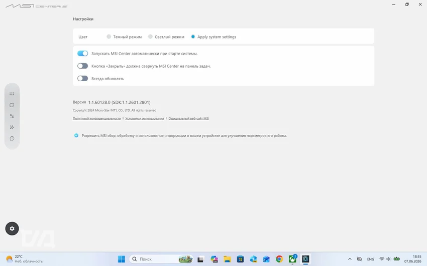The height and width of the screenshot is (266, 427).
Task: Open the Copilot taskbar icon
Action: [x=214, y=259]
